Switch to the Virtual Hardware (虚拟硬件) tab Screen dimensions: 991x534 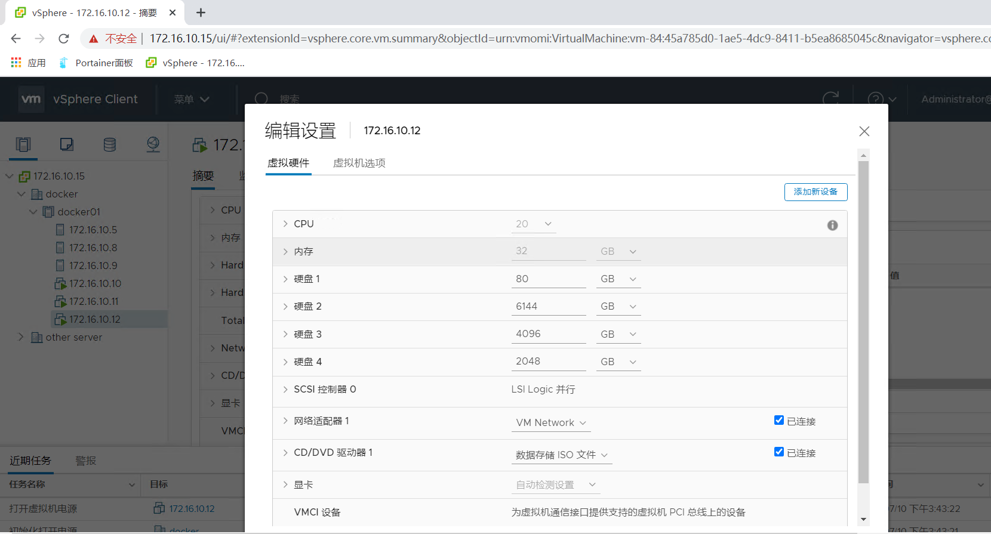click(x=288, y=163)
